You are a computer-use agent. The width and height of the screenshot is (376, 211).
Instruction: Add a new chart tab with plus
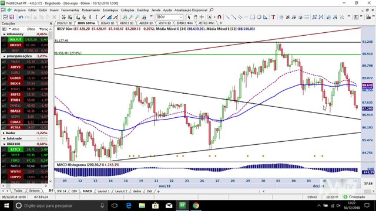(x=221, y=23)
